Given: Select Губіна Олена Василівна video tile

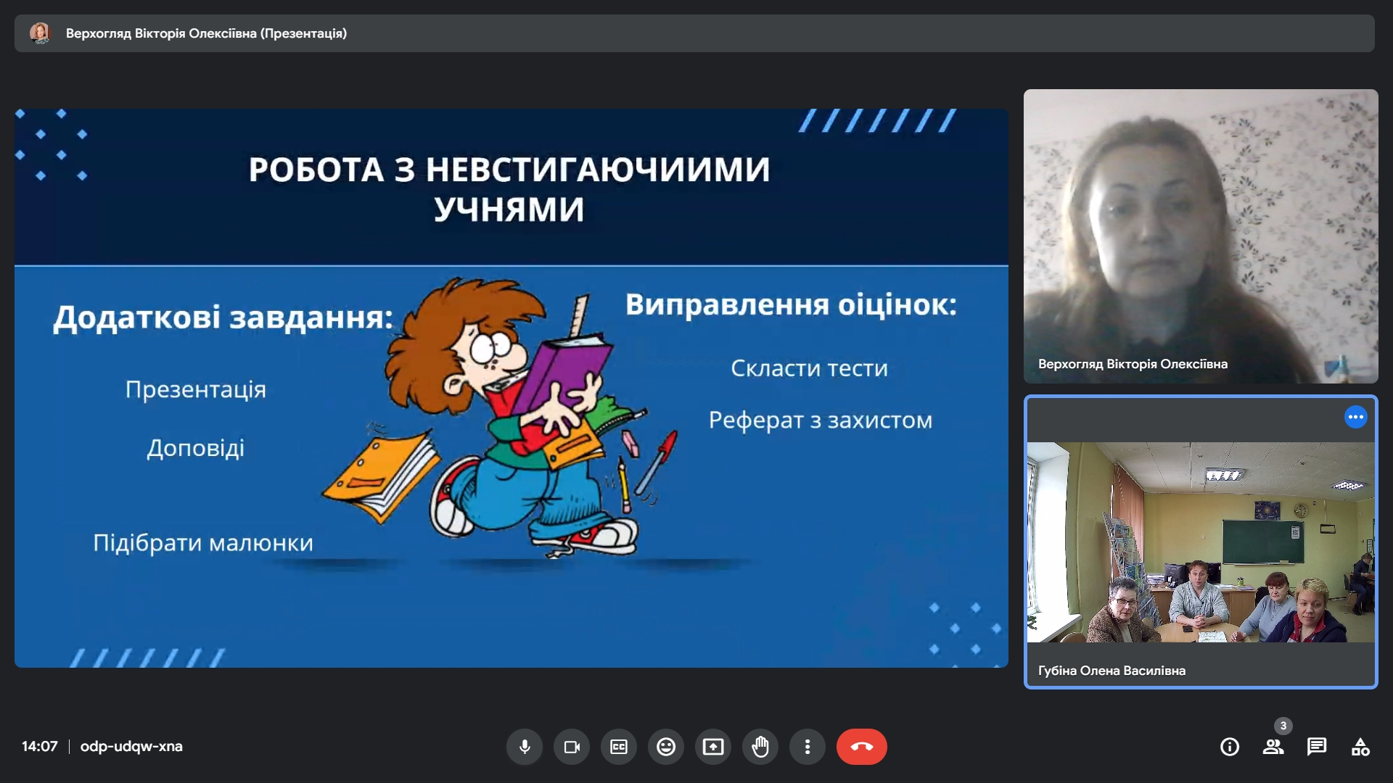Looking at the screenshot, I should point(1201,542).
